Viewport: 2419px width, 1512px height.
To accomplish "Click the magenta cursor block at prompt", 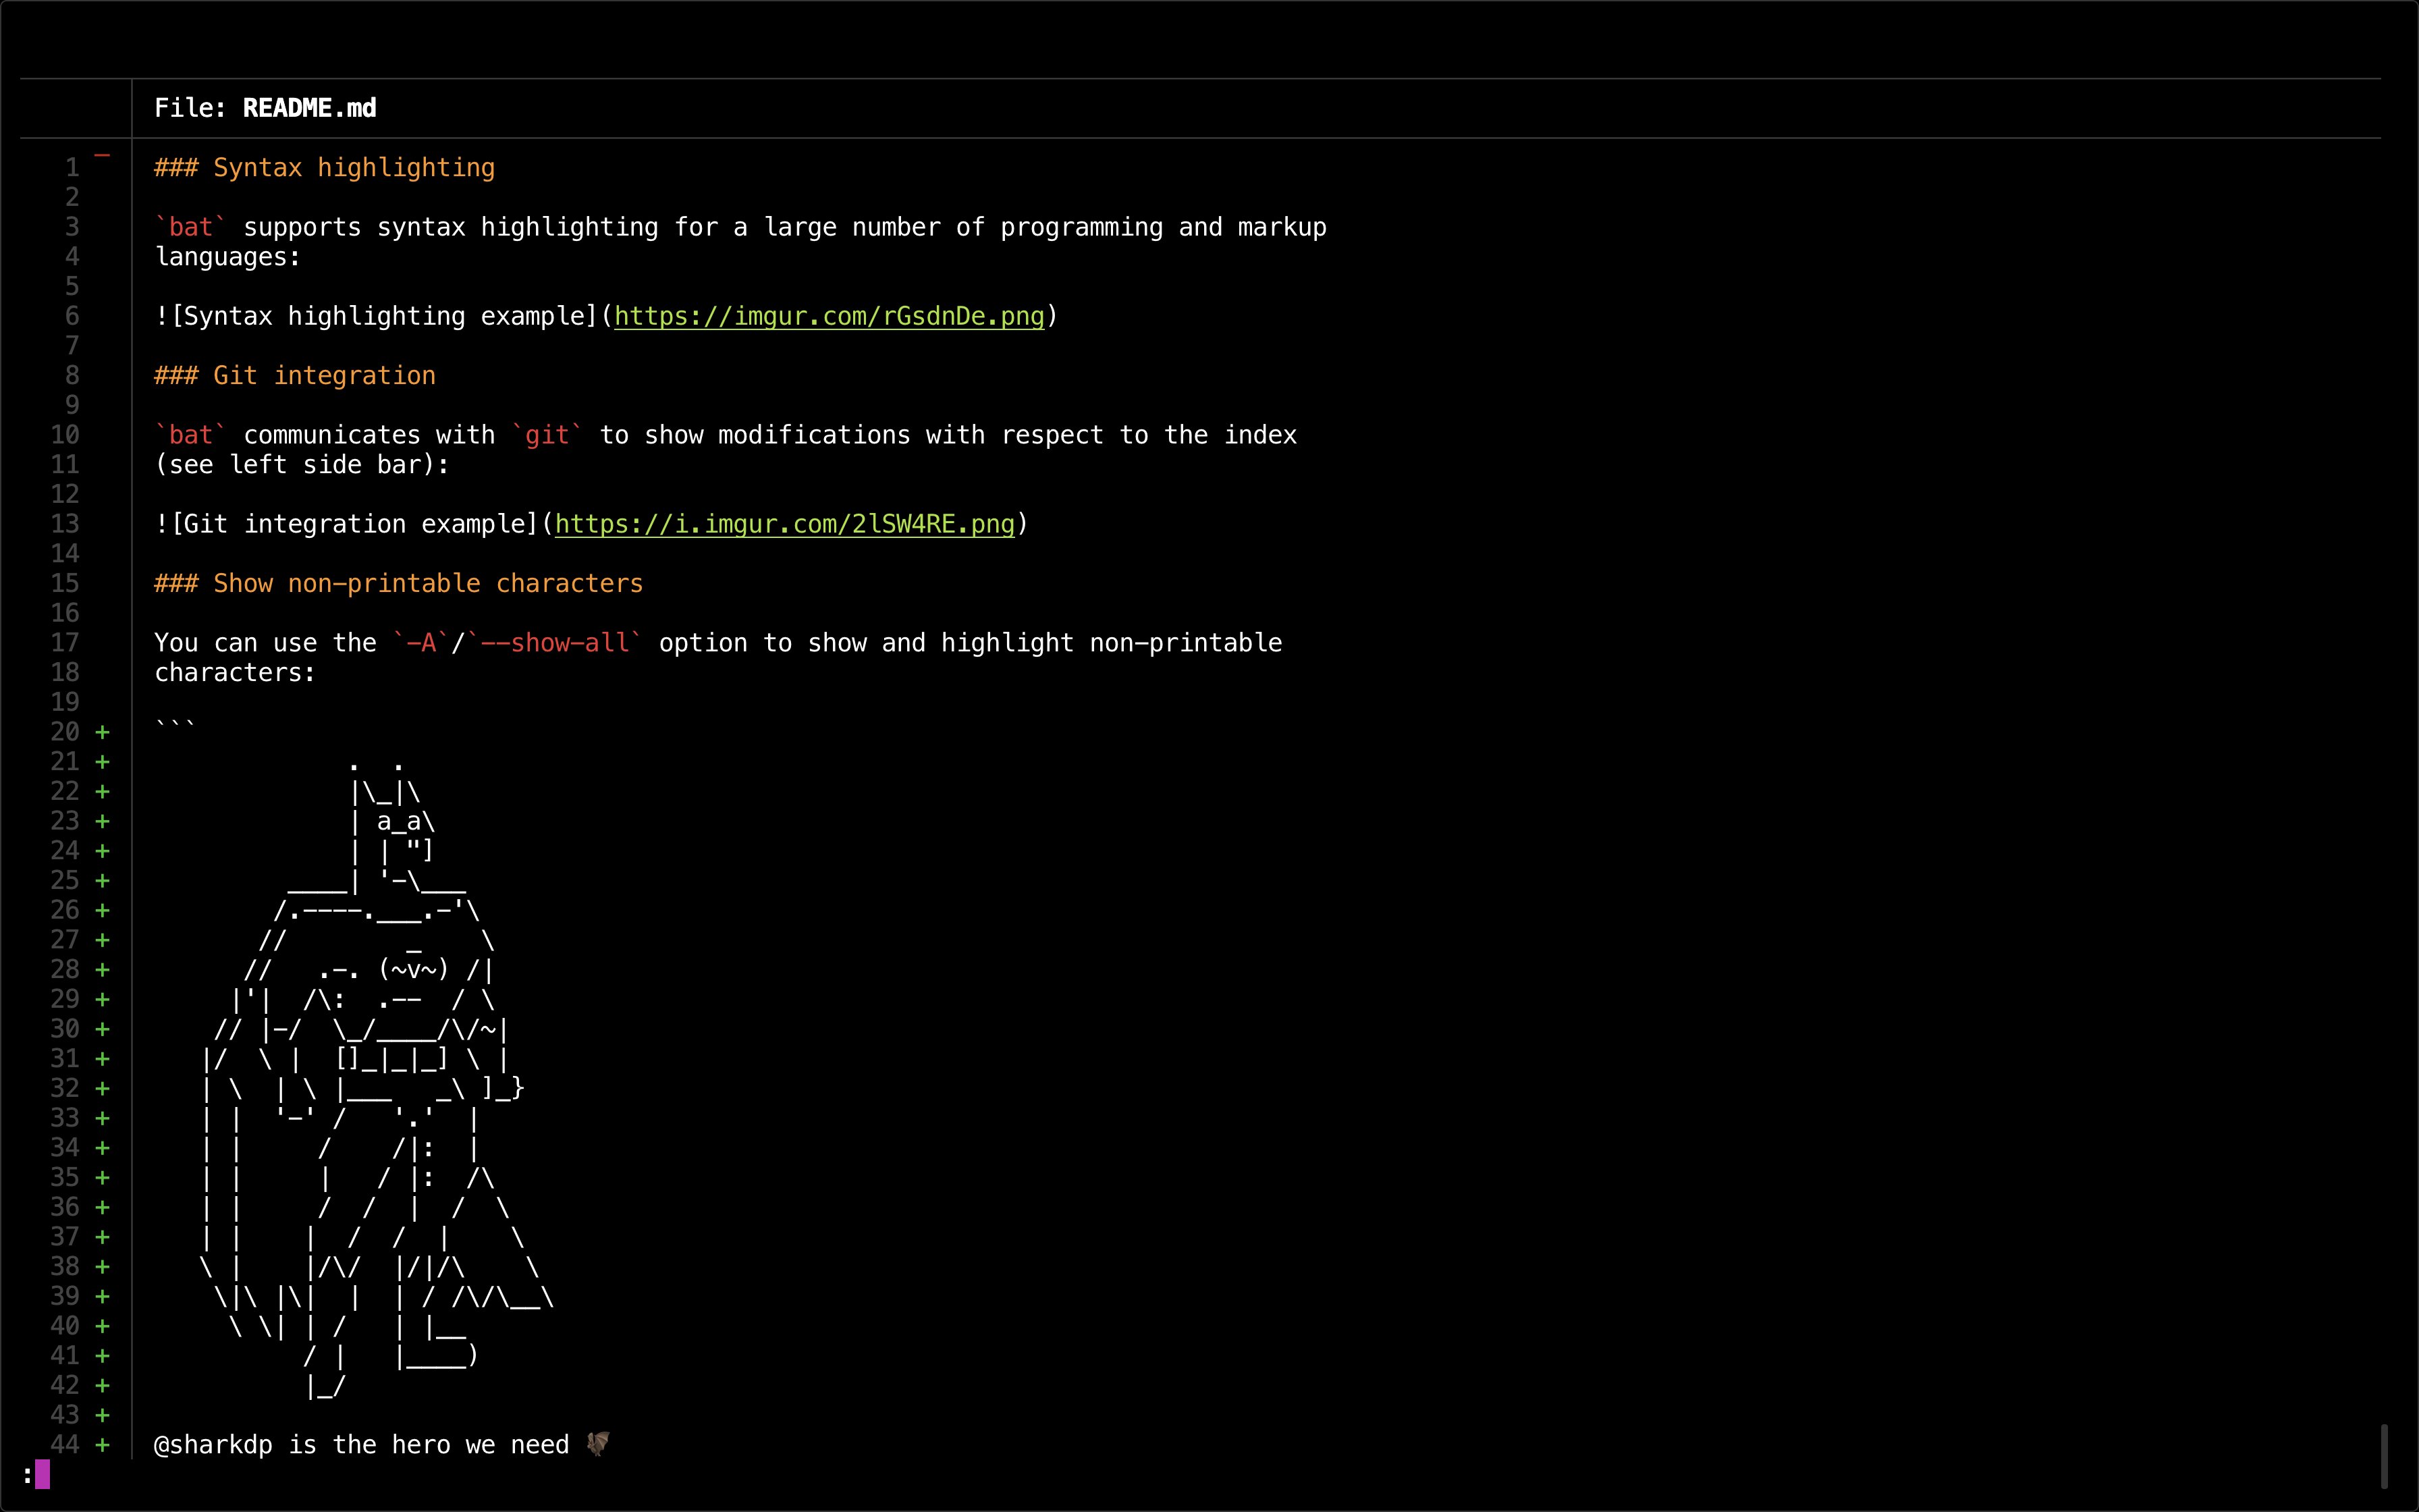I will (x=42, y=1474).
